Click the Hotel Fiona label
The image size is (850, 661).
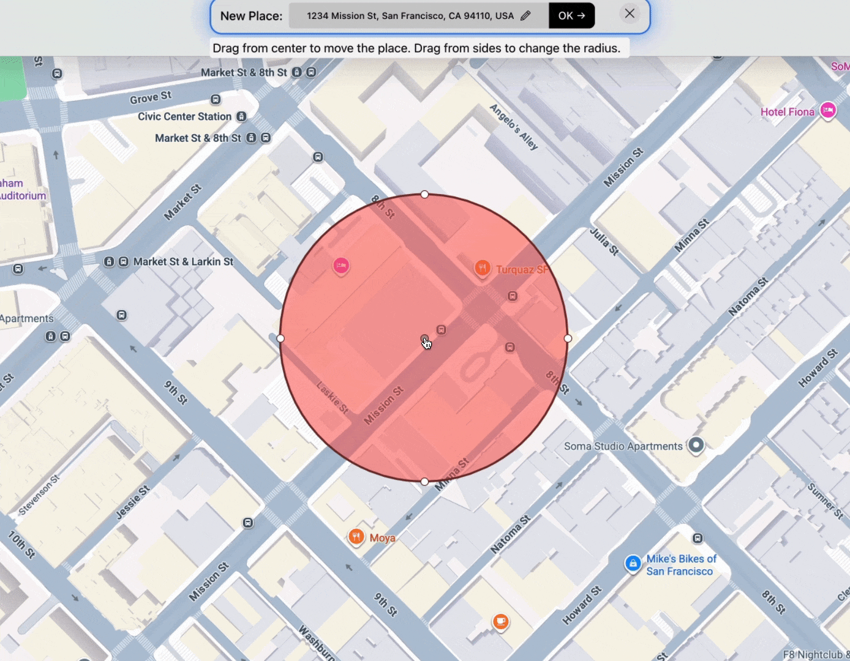point(787,112)
